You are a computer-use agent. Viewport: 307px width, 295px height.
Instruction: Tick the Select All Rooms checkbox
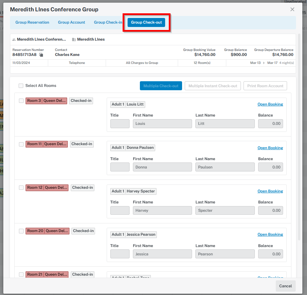click(x=21, y=86)
